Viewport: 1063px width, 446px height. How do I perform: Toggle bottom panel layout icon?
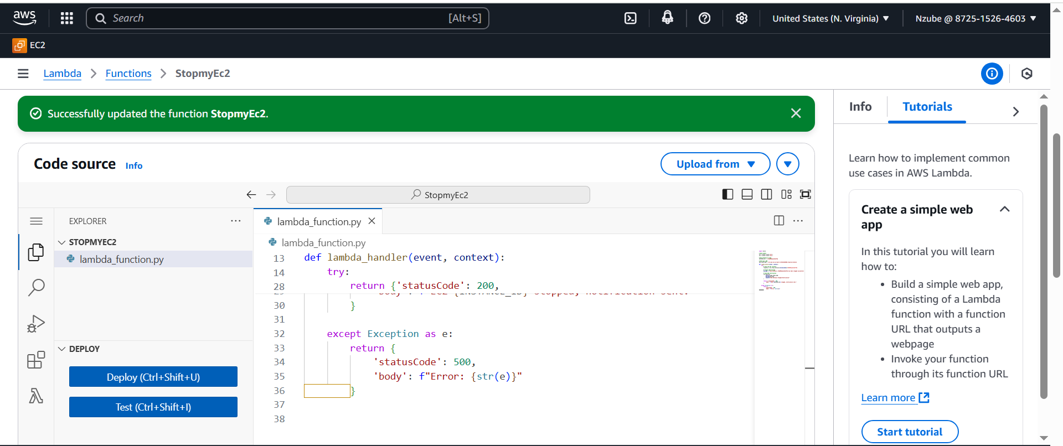click(x=747, y=194)
